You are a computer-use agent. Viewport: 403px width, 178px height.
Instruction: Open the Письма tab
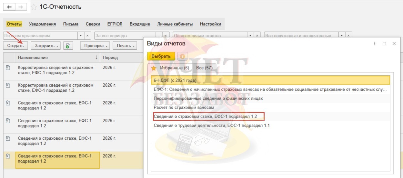click(x=71, y=24)
